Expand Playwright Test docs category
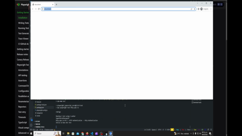242x136 pixels. point(23,65)
